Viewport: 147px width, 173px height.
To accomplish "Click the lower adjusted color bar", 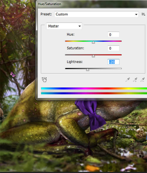I will 94,93.
